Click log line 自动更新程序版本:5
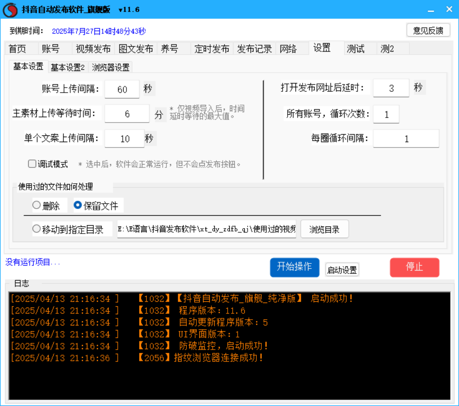The width and height of the screenshot is (459, 406). pyautogui.click(x=223, y=322)
